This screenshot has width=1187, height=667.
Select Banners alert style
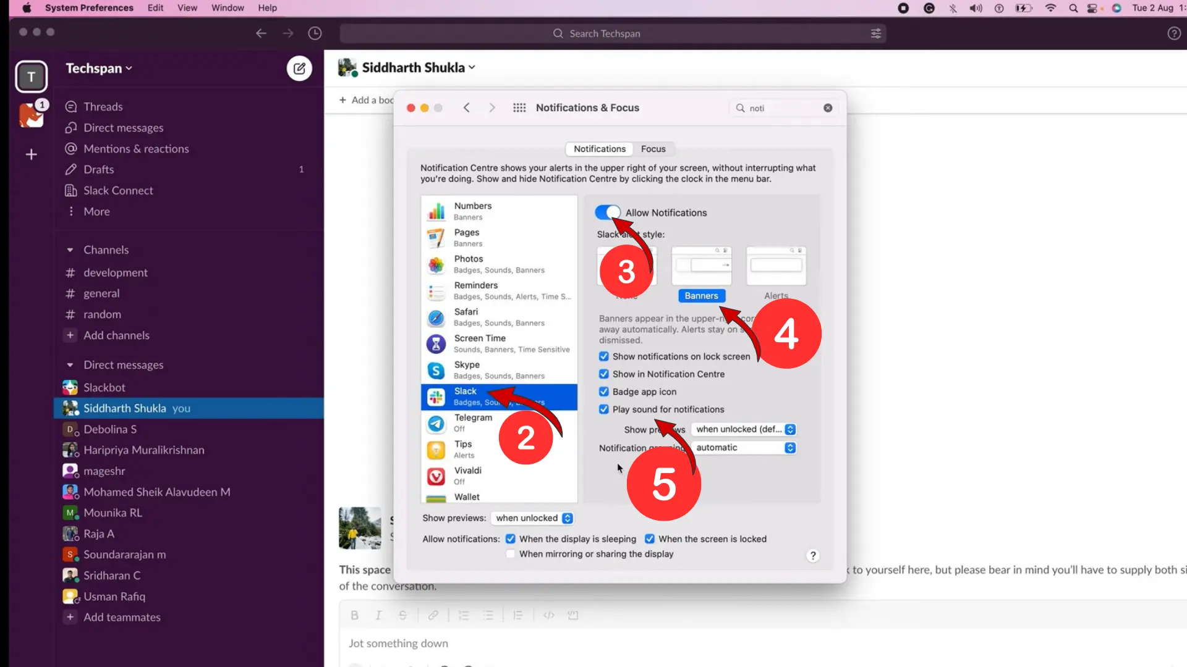point(702,266)
